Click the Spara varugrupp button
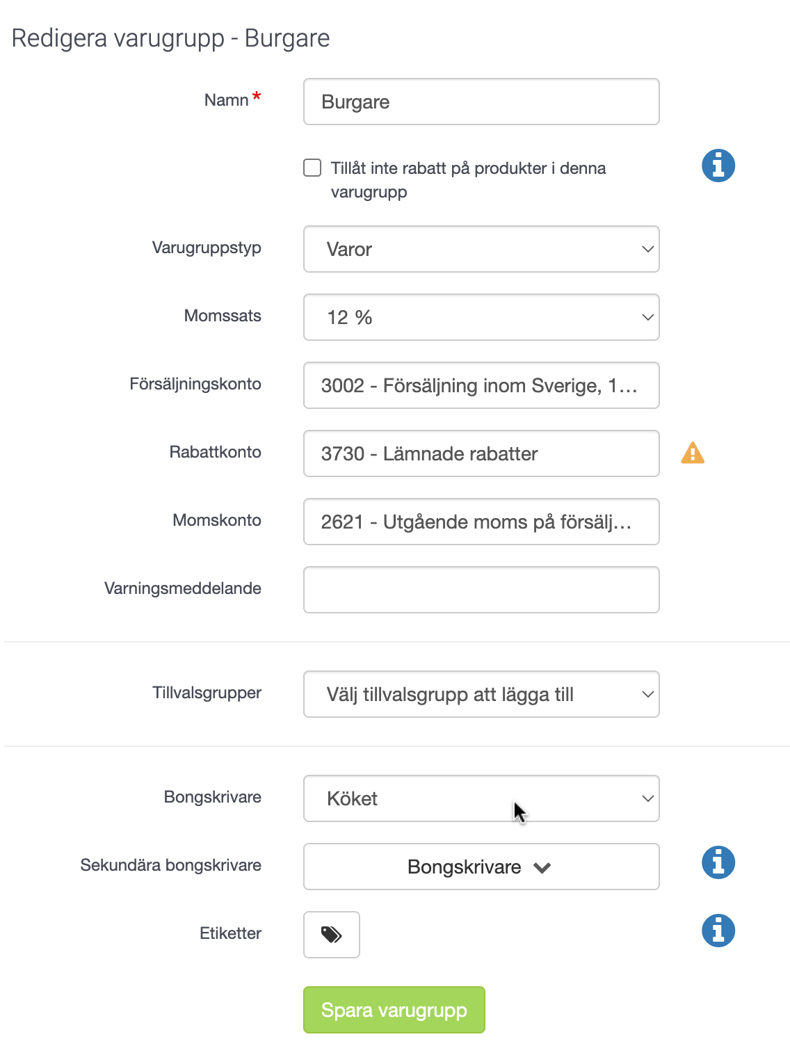Screen dimensions: 790x1046 [394, 1010]
